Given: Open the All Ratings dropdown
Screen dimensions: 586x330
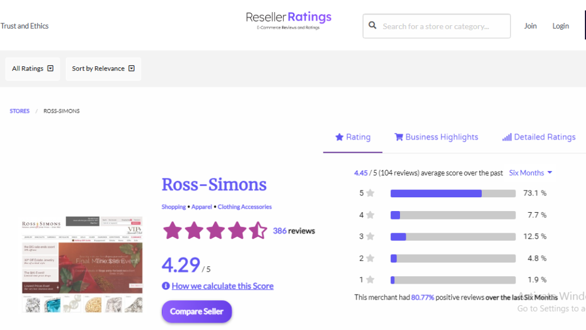Looking at the screenshot, I should tap(33, 69).
